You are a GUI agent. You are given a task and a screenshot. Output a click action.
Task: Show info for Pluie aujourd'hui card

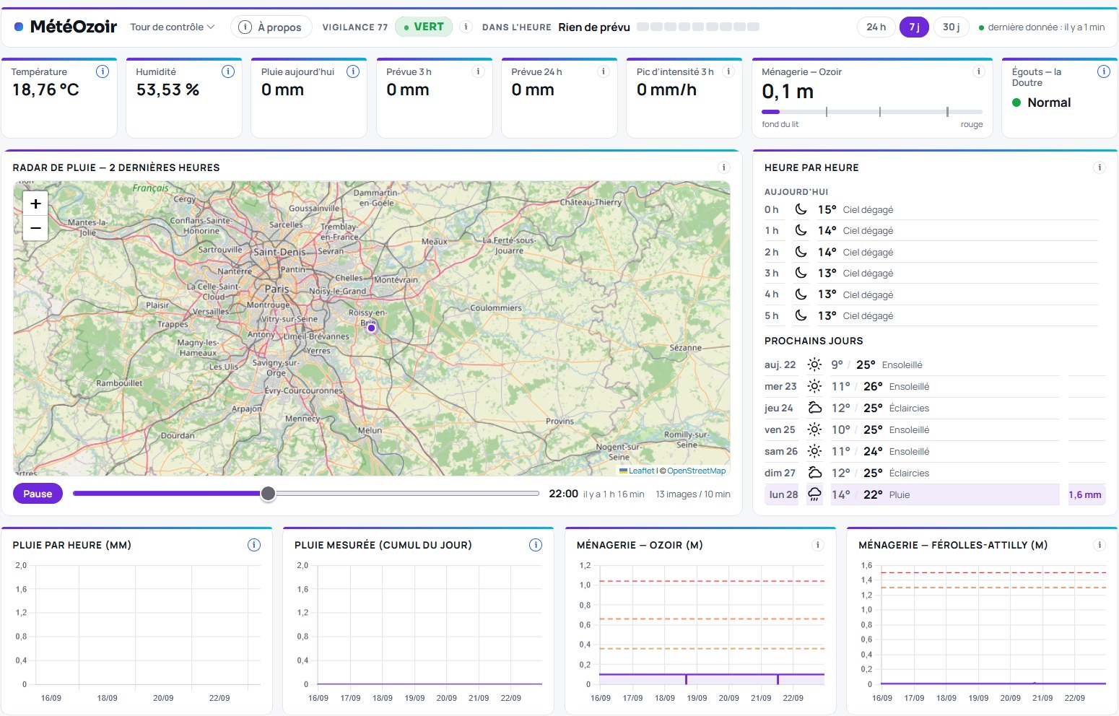click(x=353, y=71)
